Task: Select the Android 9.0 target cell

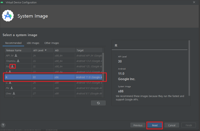Action: [89, 88]
